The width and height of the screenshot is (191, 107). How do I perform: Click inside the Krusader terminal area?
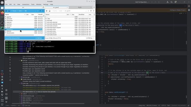[x=50, y=47]
